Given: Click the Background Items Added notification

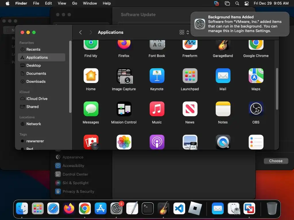Looking at the screenshot, I should (x=240, y=24).
